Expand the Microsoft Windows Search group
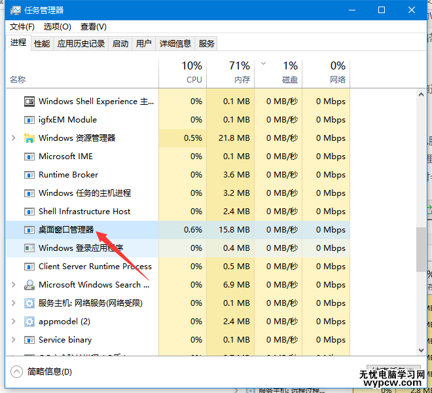 (13, 285)
